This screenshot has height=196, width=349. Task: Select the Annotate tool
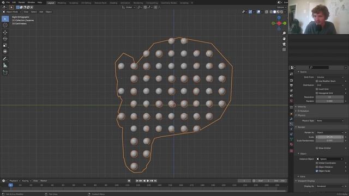[5, 59]
